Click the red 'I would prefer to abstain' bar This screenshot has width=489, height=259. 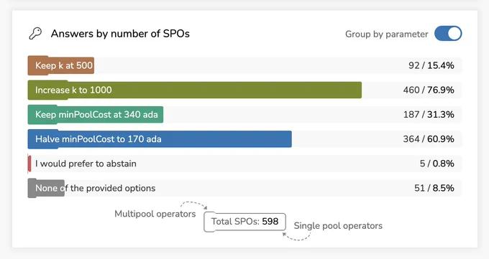[x=29, y=164]
